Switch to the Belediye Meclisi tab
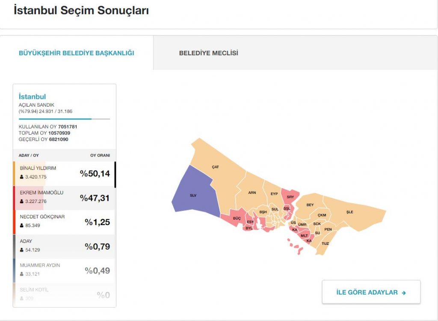 [x=209, y=53]
